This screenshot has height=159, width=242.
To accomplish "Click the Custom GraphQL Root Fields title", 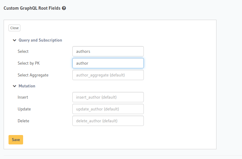I will click(32, 8).
